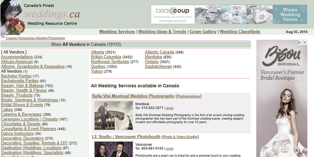Screen dimensions: 314x157
Task: Open LE Studio : Vancouver Photobooth listing
Action: (126, 137)
